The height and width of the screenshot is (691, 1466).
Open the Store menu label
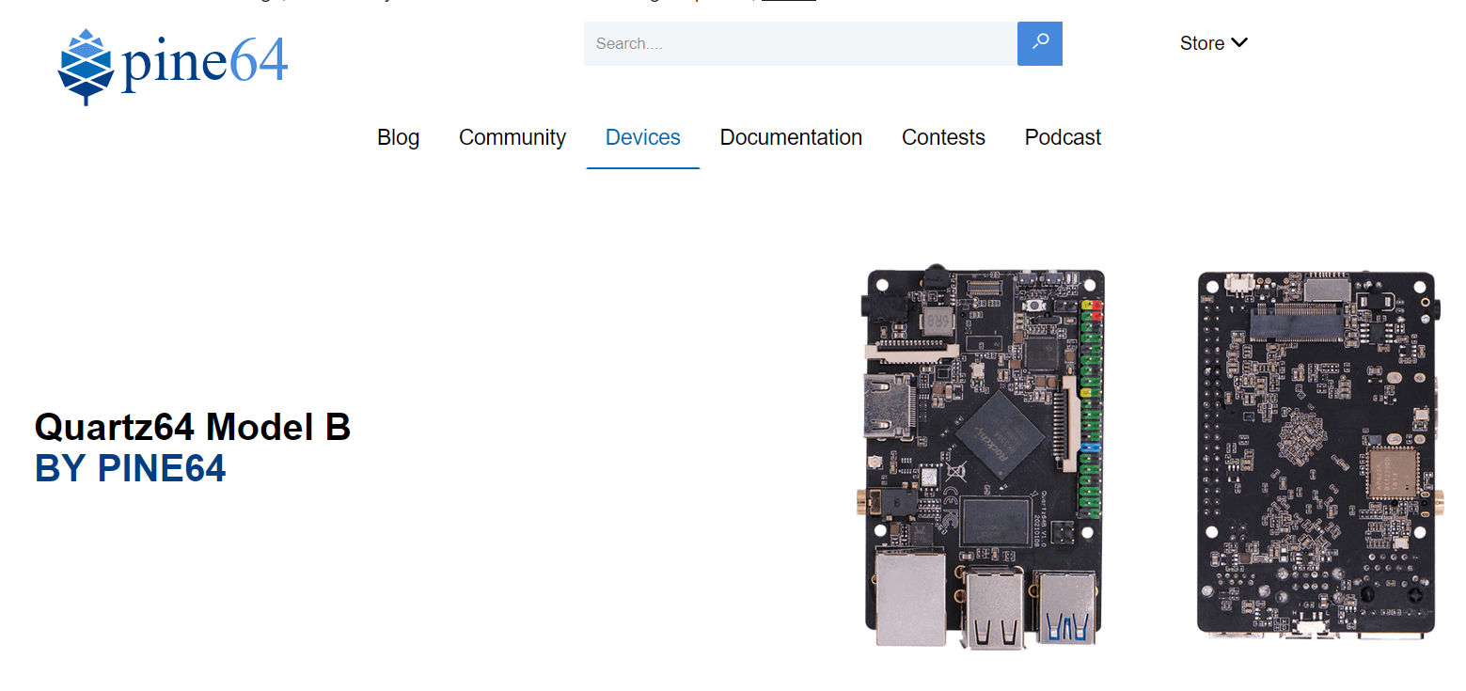click(x=1202, y=43)
